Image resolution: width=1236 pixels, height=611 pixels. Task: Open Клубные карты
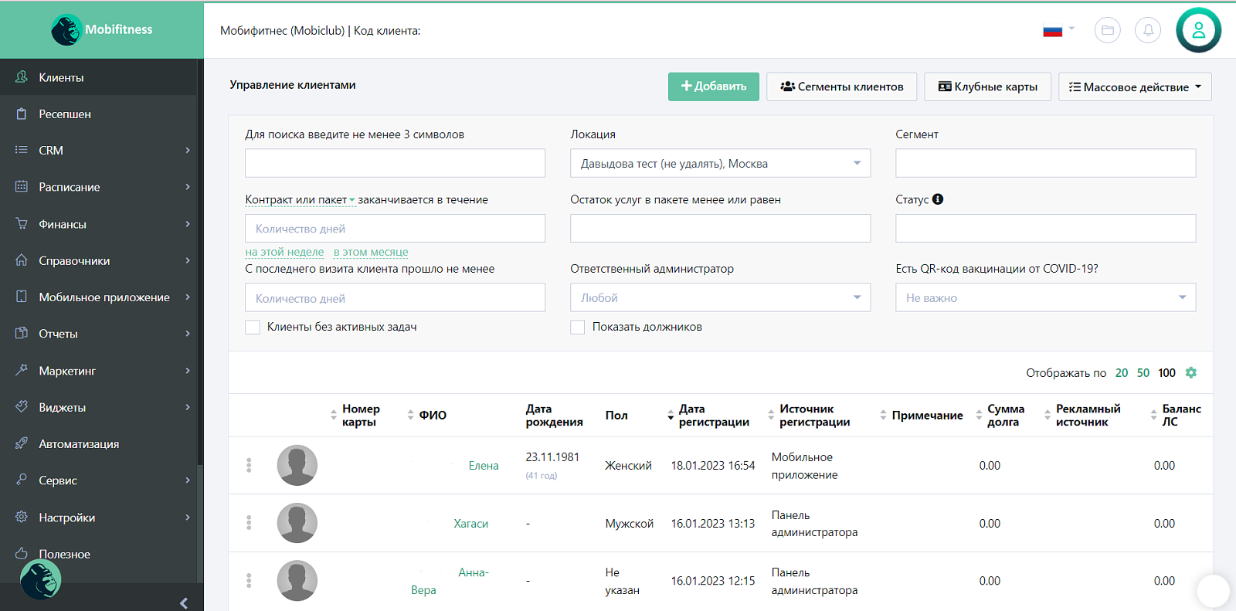coord(988,87)
